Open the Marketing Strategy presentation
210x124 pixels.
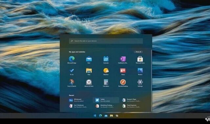click(x=105, y=106)
